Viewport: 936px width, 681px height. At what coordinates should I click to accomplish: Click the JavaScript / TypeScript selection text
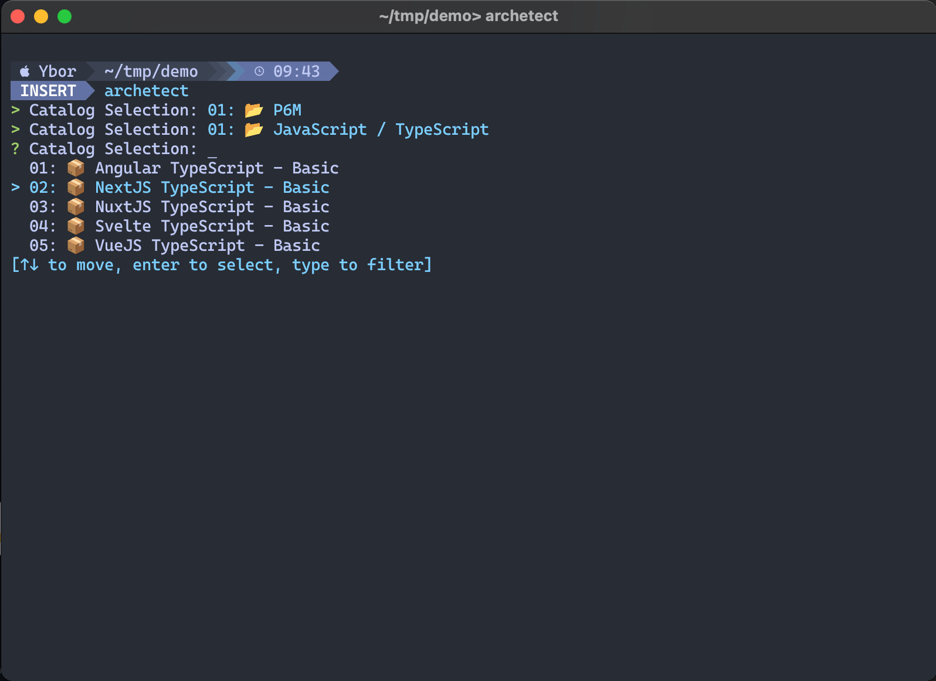pyautogui.click(x=381, y=130)
